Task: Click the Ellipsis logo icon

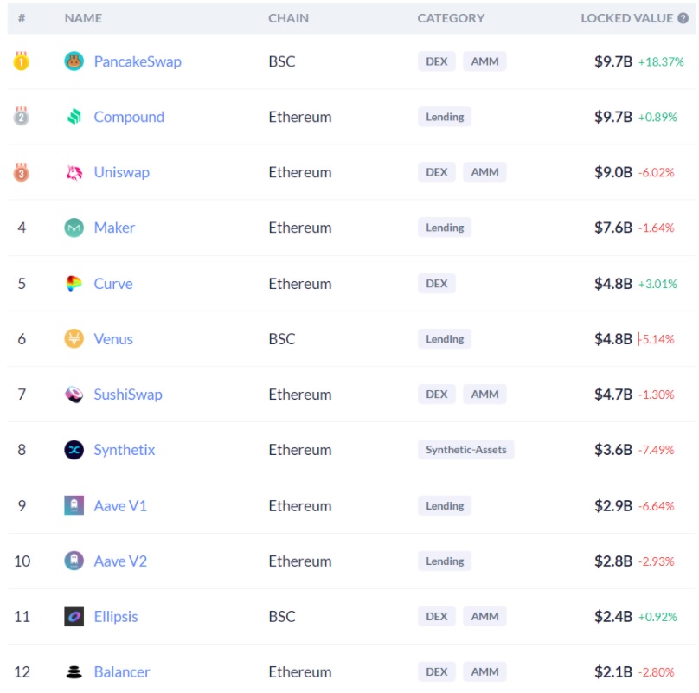Action: point(74,616)
